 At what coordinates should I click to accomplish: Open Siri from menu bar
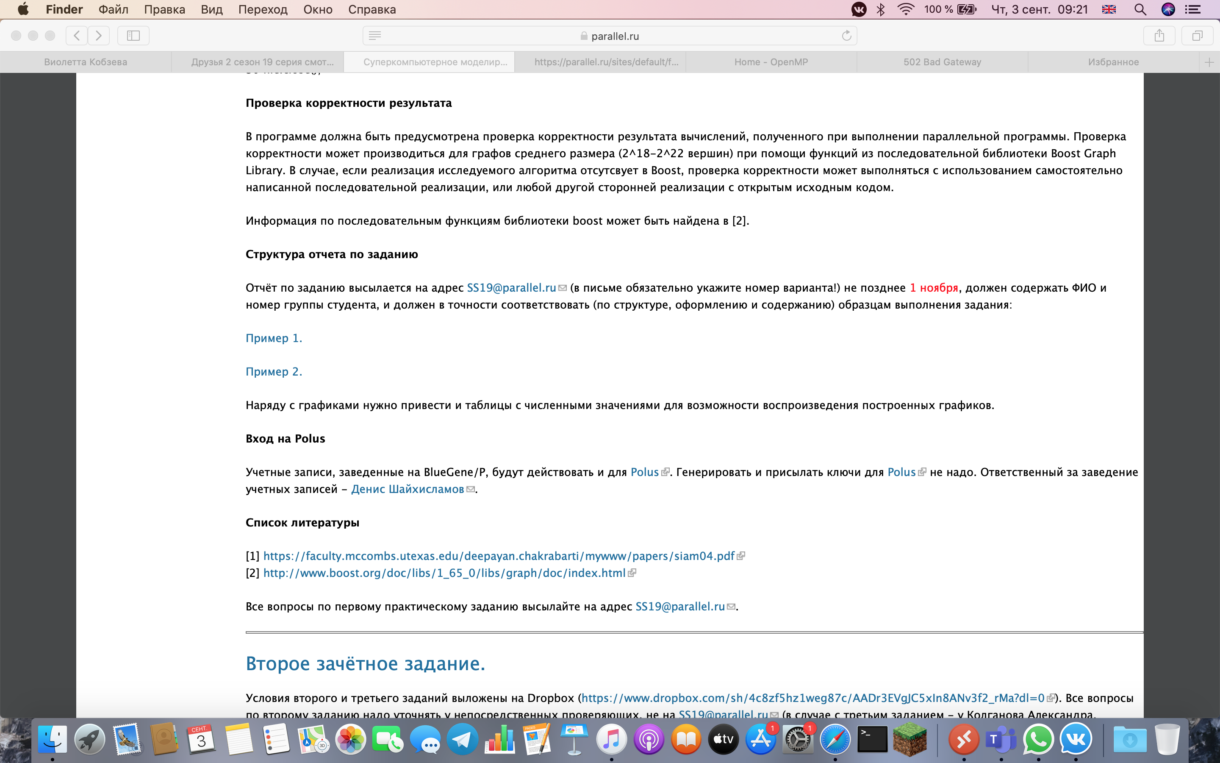coord(1168,9)
